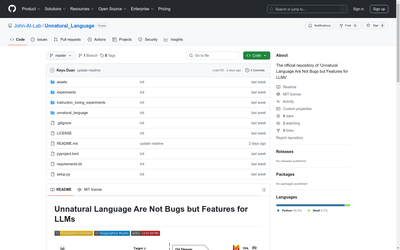400x250 pixels.
Task: Click the HuggingFace Datasets badge
Action: [74, 233]
